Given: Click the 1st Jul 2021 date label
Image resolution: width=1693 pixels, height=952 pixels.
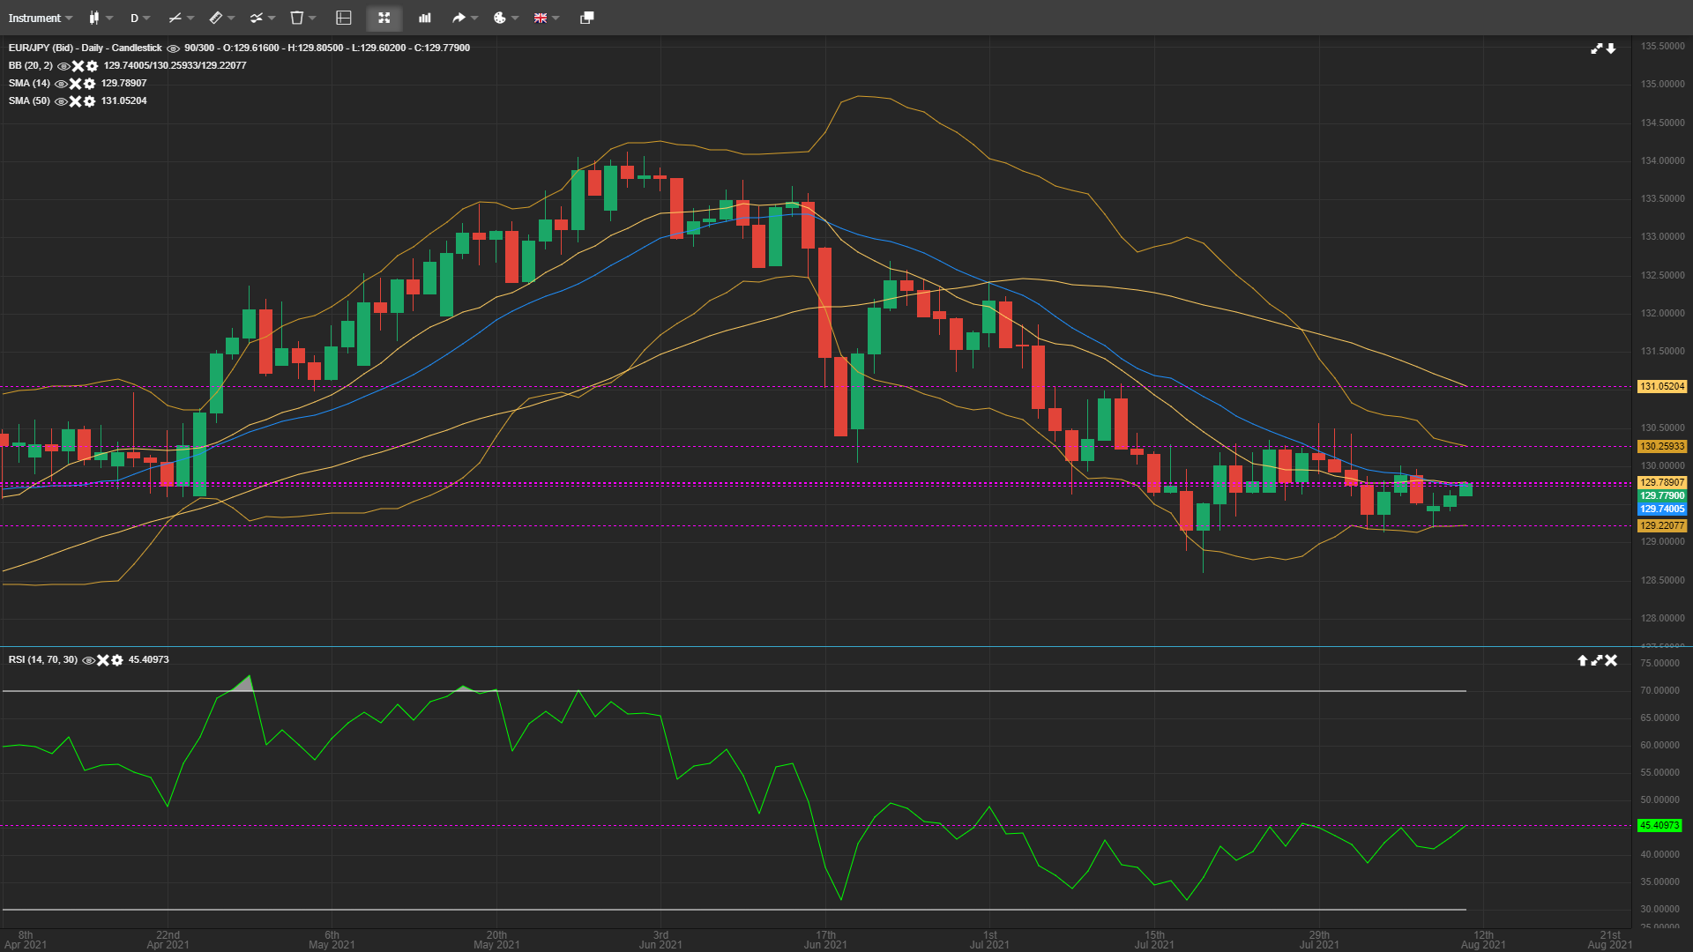Looking at the screenshot, I should [x=989, y=940].
